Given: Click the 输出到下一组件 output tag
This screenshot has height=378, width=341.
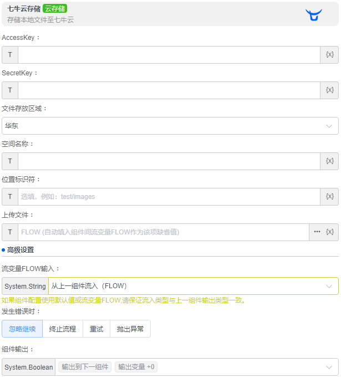Looking at the screenshot, I should 85,367.
